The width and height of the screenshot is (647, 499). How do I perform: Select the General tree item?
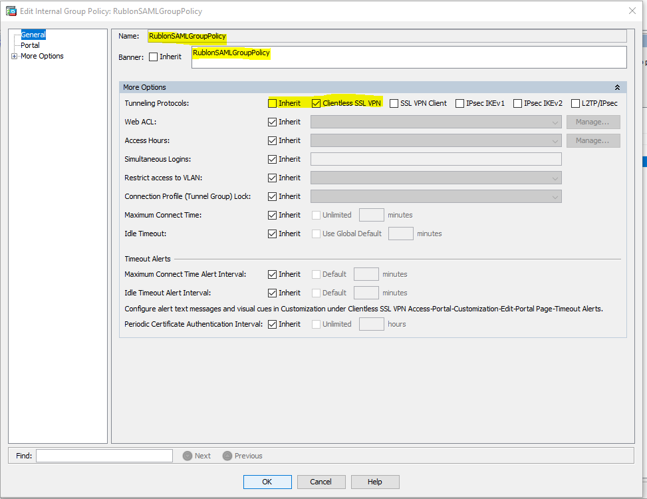pyautogui.click(x=33, y=35)
